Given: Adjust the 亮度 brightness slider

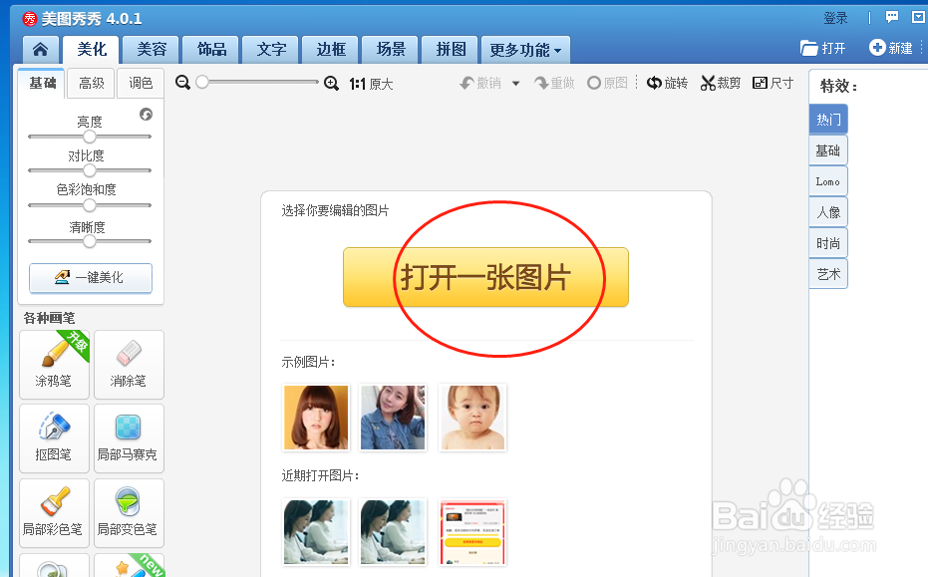Looking at the screenshot, I should [x=90, y=137].
